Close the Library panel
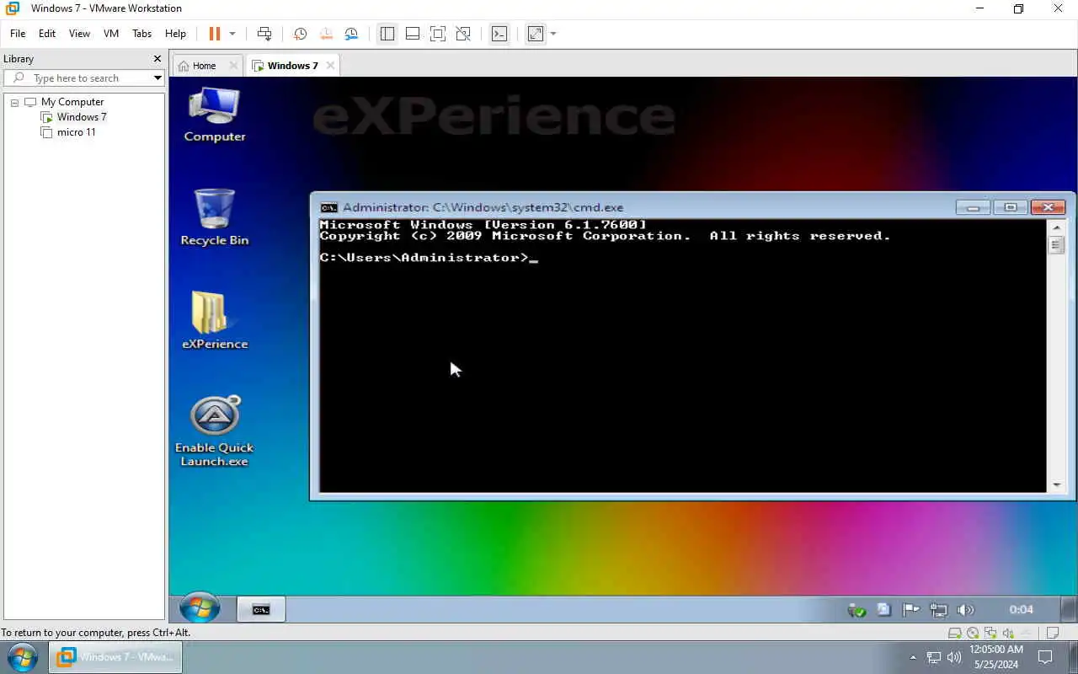This screenshot has height=674, width=1078. point(157,59)
